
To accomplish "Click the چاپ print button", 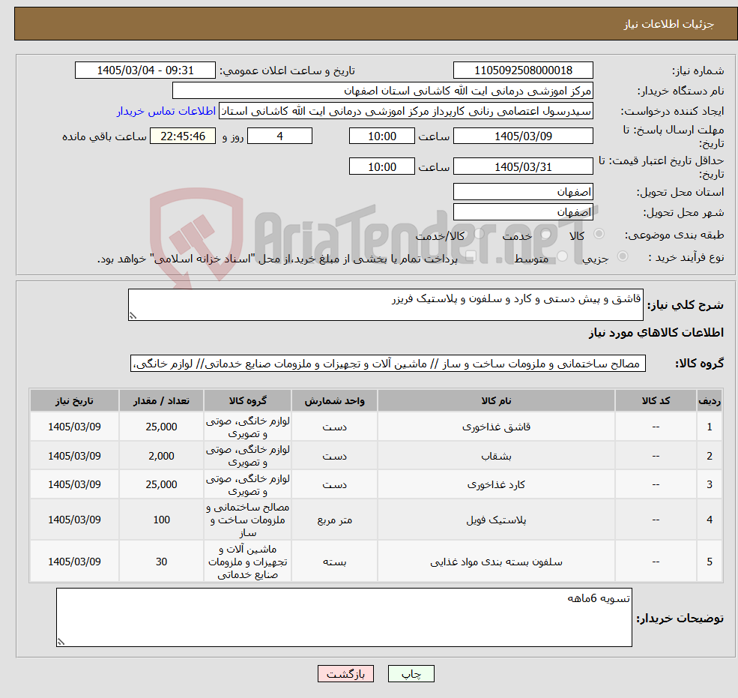I will [x=411, y=674].
